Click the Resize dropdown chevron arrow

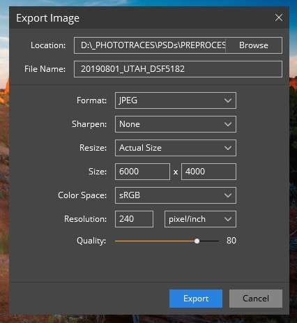(x=228, y=148)
